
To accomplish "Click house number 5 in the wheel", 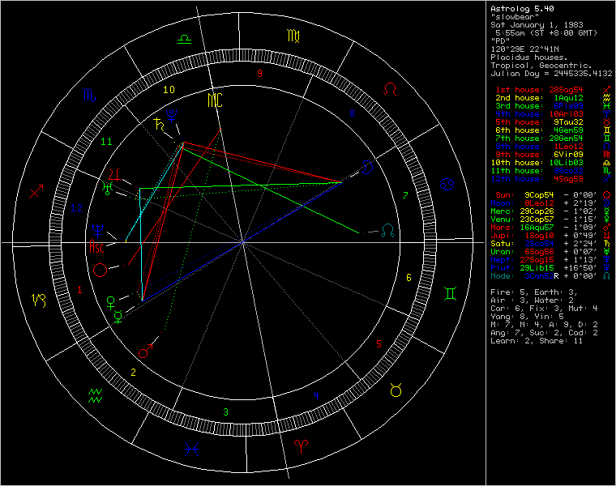I will click(x=379, y=344).
